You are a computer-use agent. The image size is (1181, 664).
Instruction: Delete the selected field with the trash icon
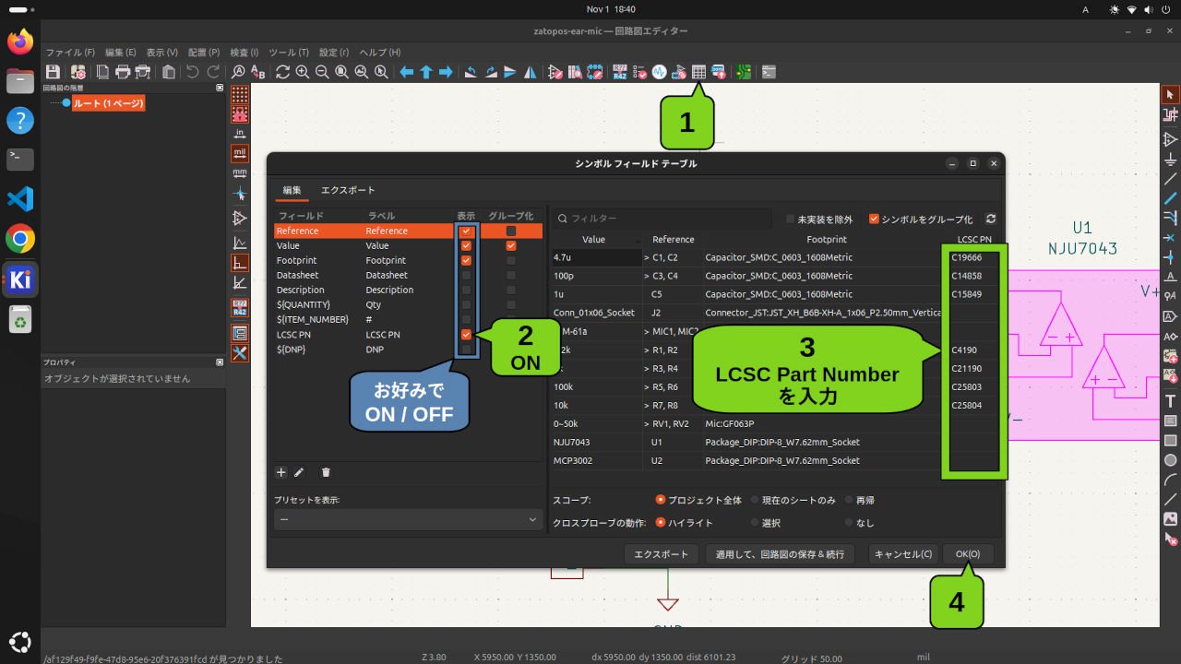[326, 472]
